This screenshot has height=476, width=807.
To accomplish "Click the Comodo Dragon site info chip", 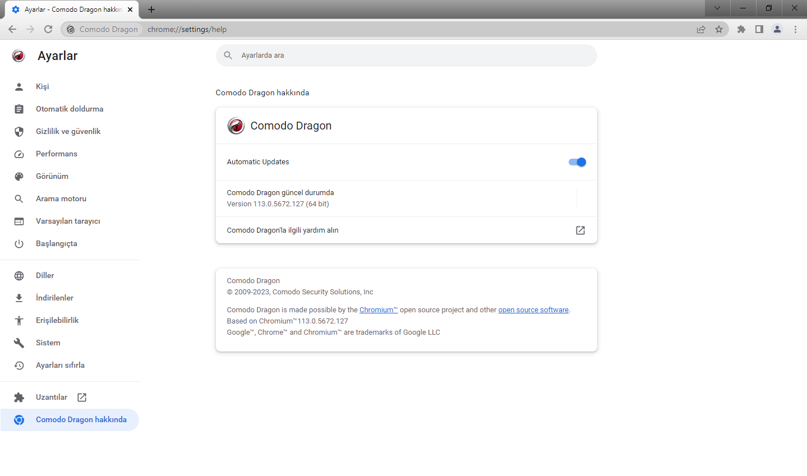I will (x=102, y=29).
